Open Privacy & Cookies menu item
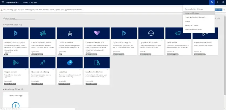Image resolution: width=226 pixels, height=110 pixels. coord(199,25)
